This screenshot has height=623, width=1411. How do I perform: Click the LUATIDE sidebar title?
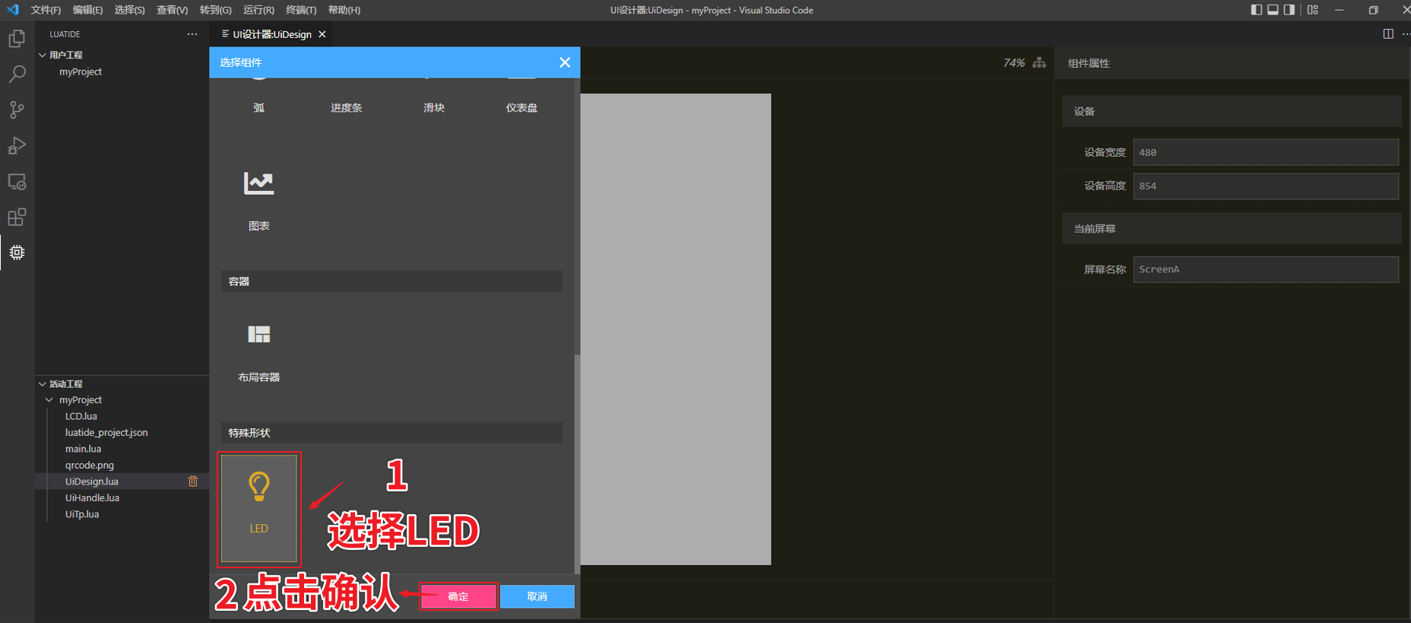pos(65,34)
